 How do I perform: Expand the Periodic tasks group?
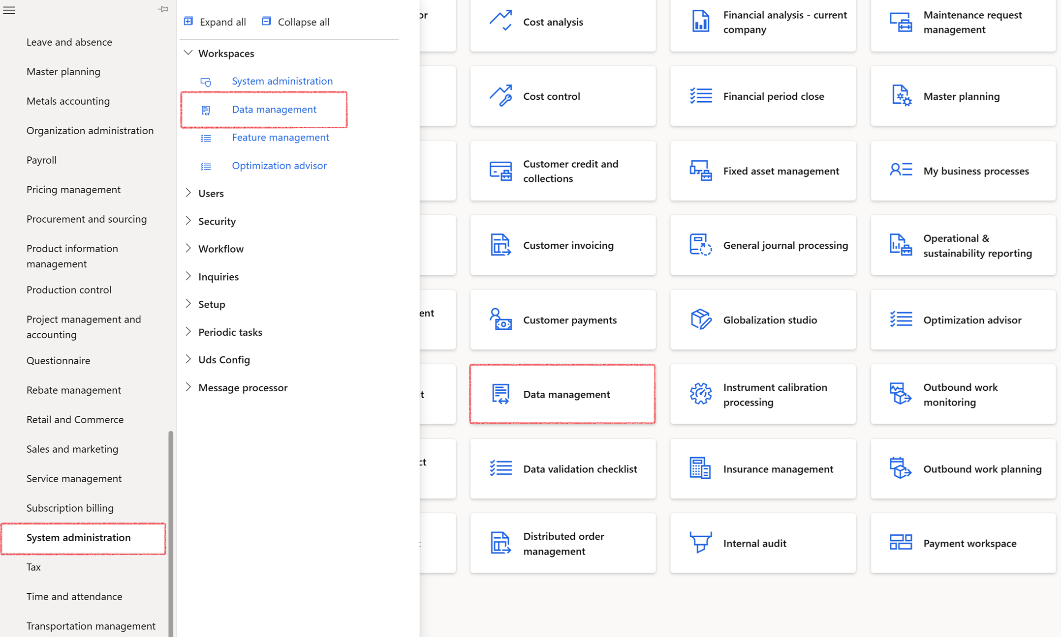pos(188,332)
